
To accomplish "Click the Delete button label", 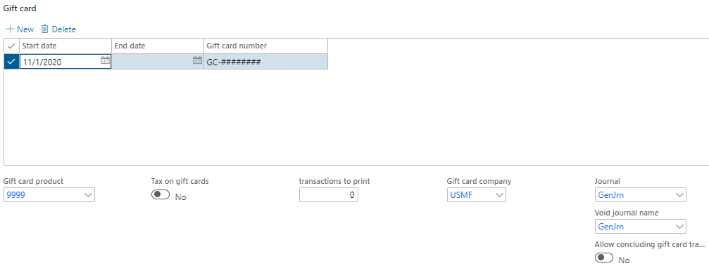I will pos(64,29).
